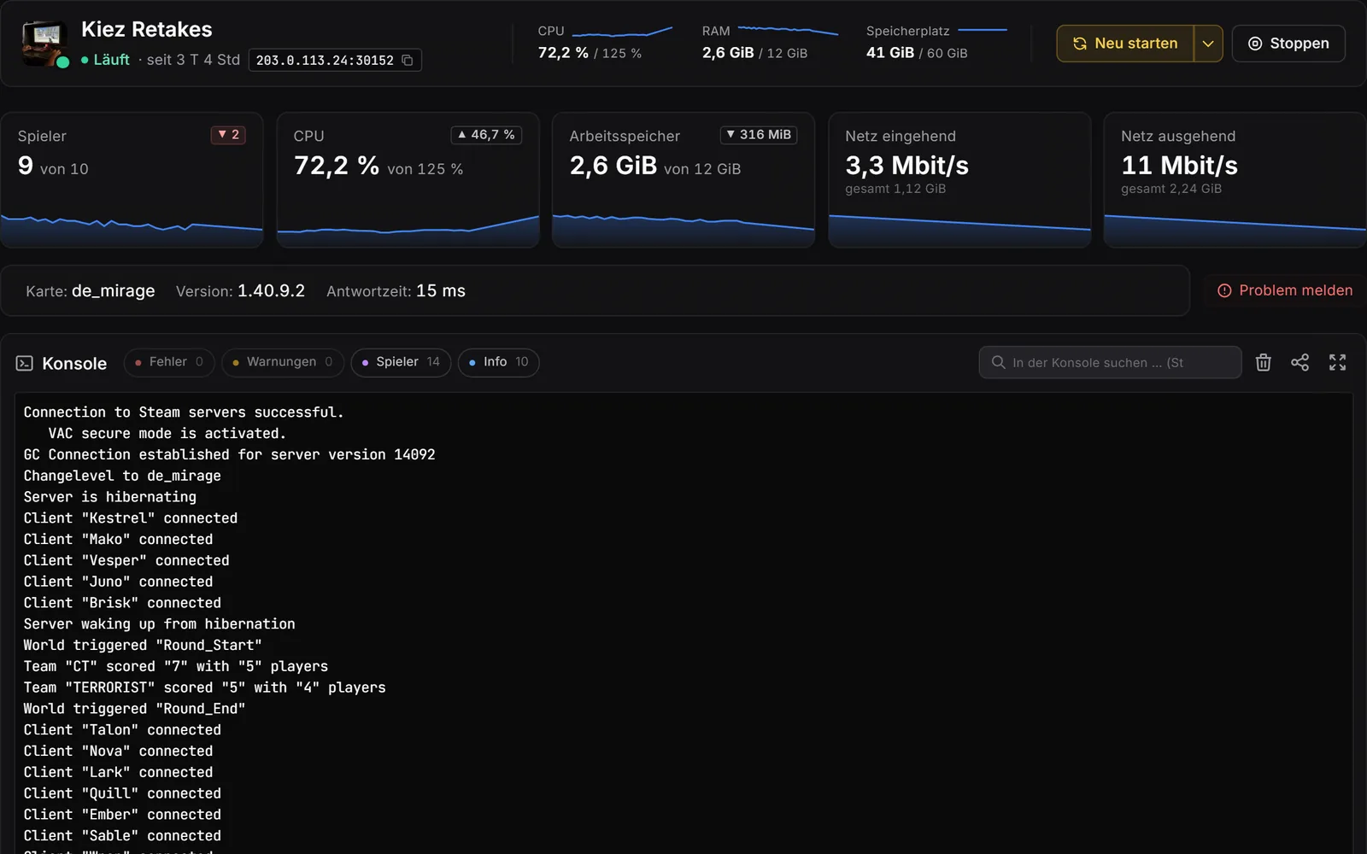Toggle the Spieler console filter
Image resolution: width=1367 pixels, height=854 pixels.
pyautogui.click(x=401, y=362)
